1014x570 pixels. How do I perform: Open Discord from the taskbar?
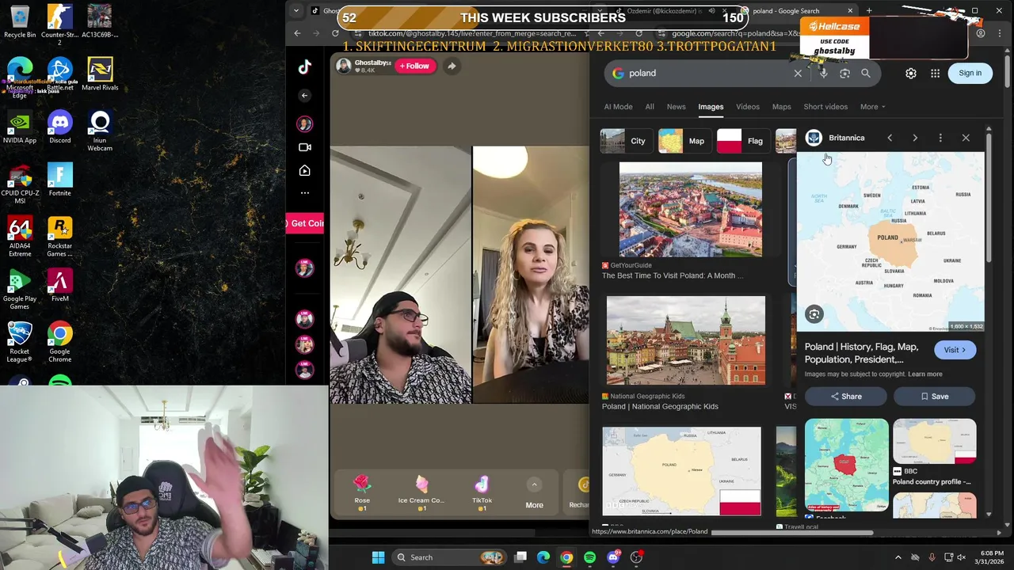point(613,557)
